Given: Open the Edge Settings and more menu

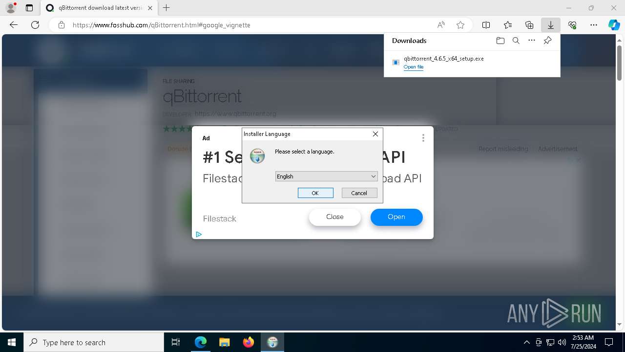Looking at the screenshot, I should point(594,25).
